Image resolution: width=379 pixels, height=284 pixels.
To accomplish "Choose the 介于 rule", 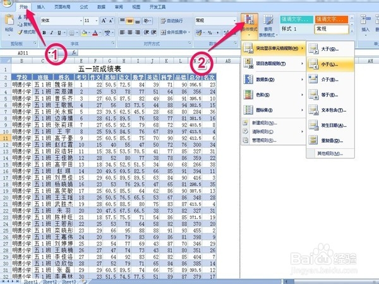I will (x=330, y=80).
